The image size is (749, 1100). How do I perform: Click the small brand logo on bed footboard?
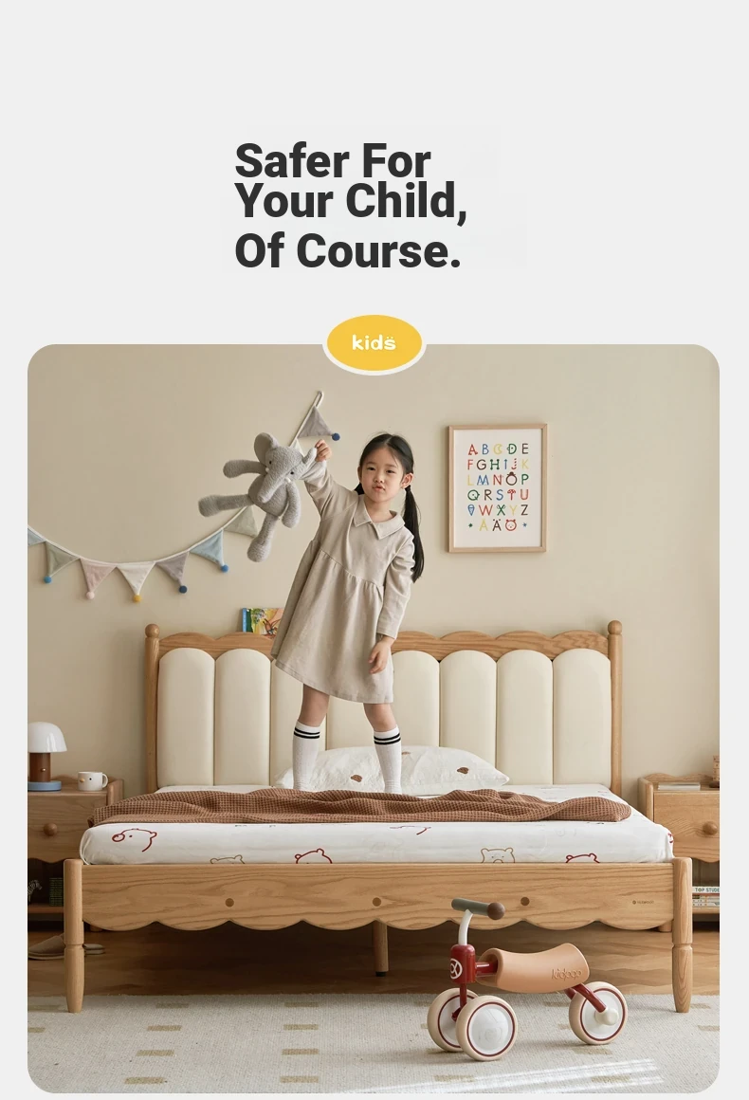pyautogui.click(x=643, y=902)
